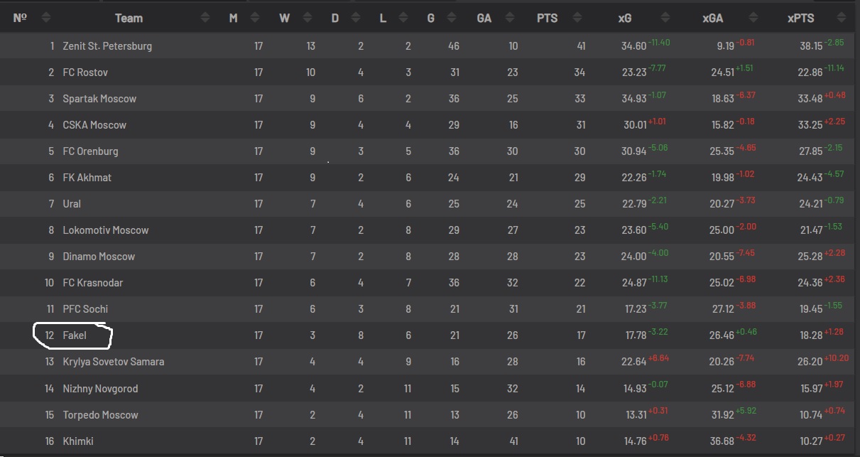The width and height of the screenshot is (860, 457).
Task: Select Spartak Moscow team name
Action: click(x=99, y=99)
